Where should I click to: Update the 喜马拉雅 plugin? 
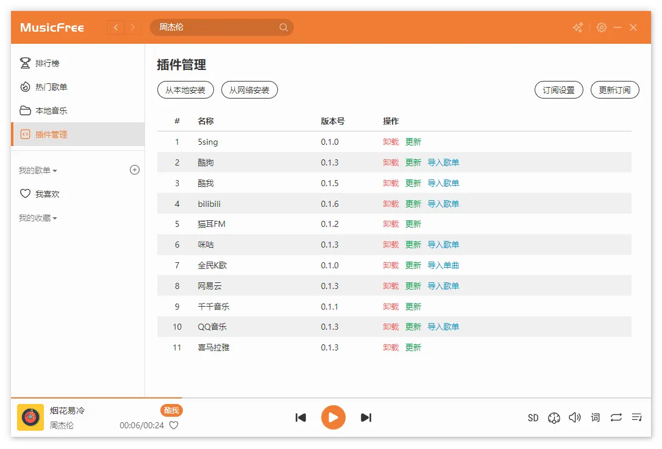(413, 347)
